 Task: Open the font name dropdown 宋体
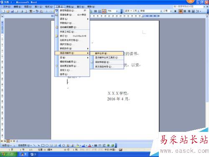coord(161,11)
